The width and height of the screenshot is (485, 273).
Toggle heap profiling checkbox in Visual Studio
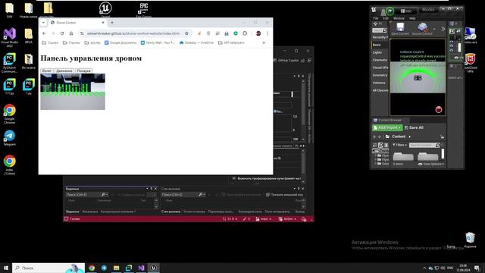234,178
